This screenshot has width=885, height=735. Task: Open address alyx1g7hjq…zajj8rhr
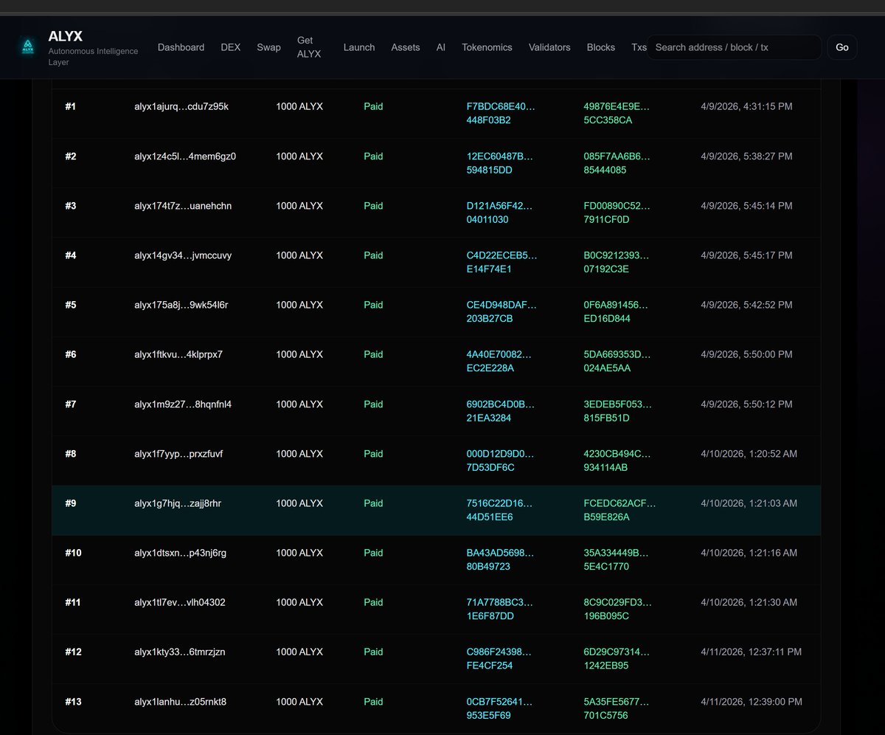click(178, 503)
